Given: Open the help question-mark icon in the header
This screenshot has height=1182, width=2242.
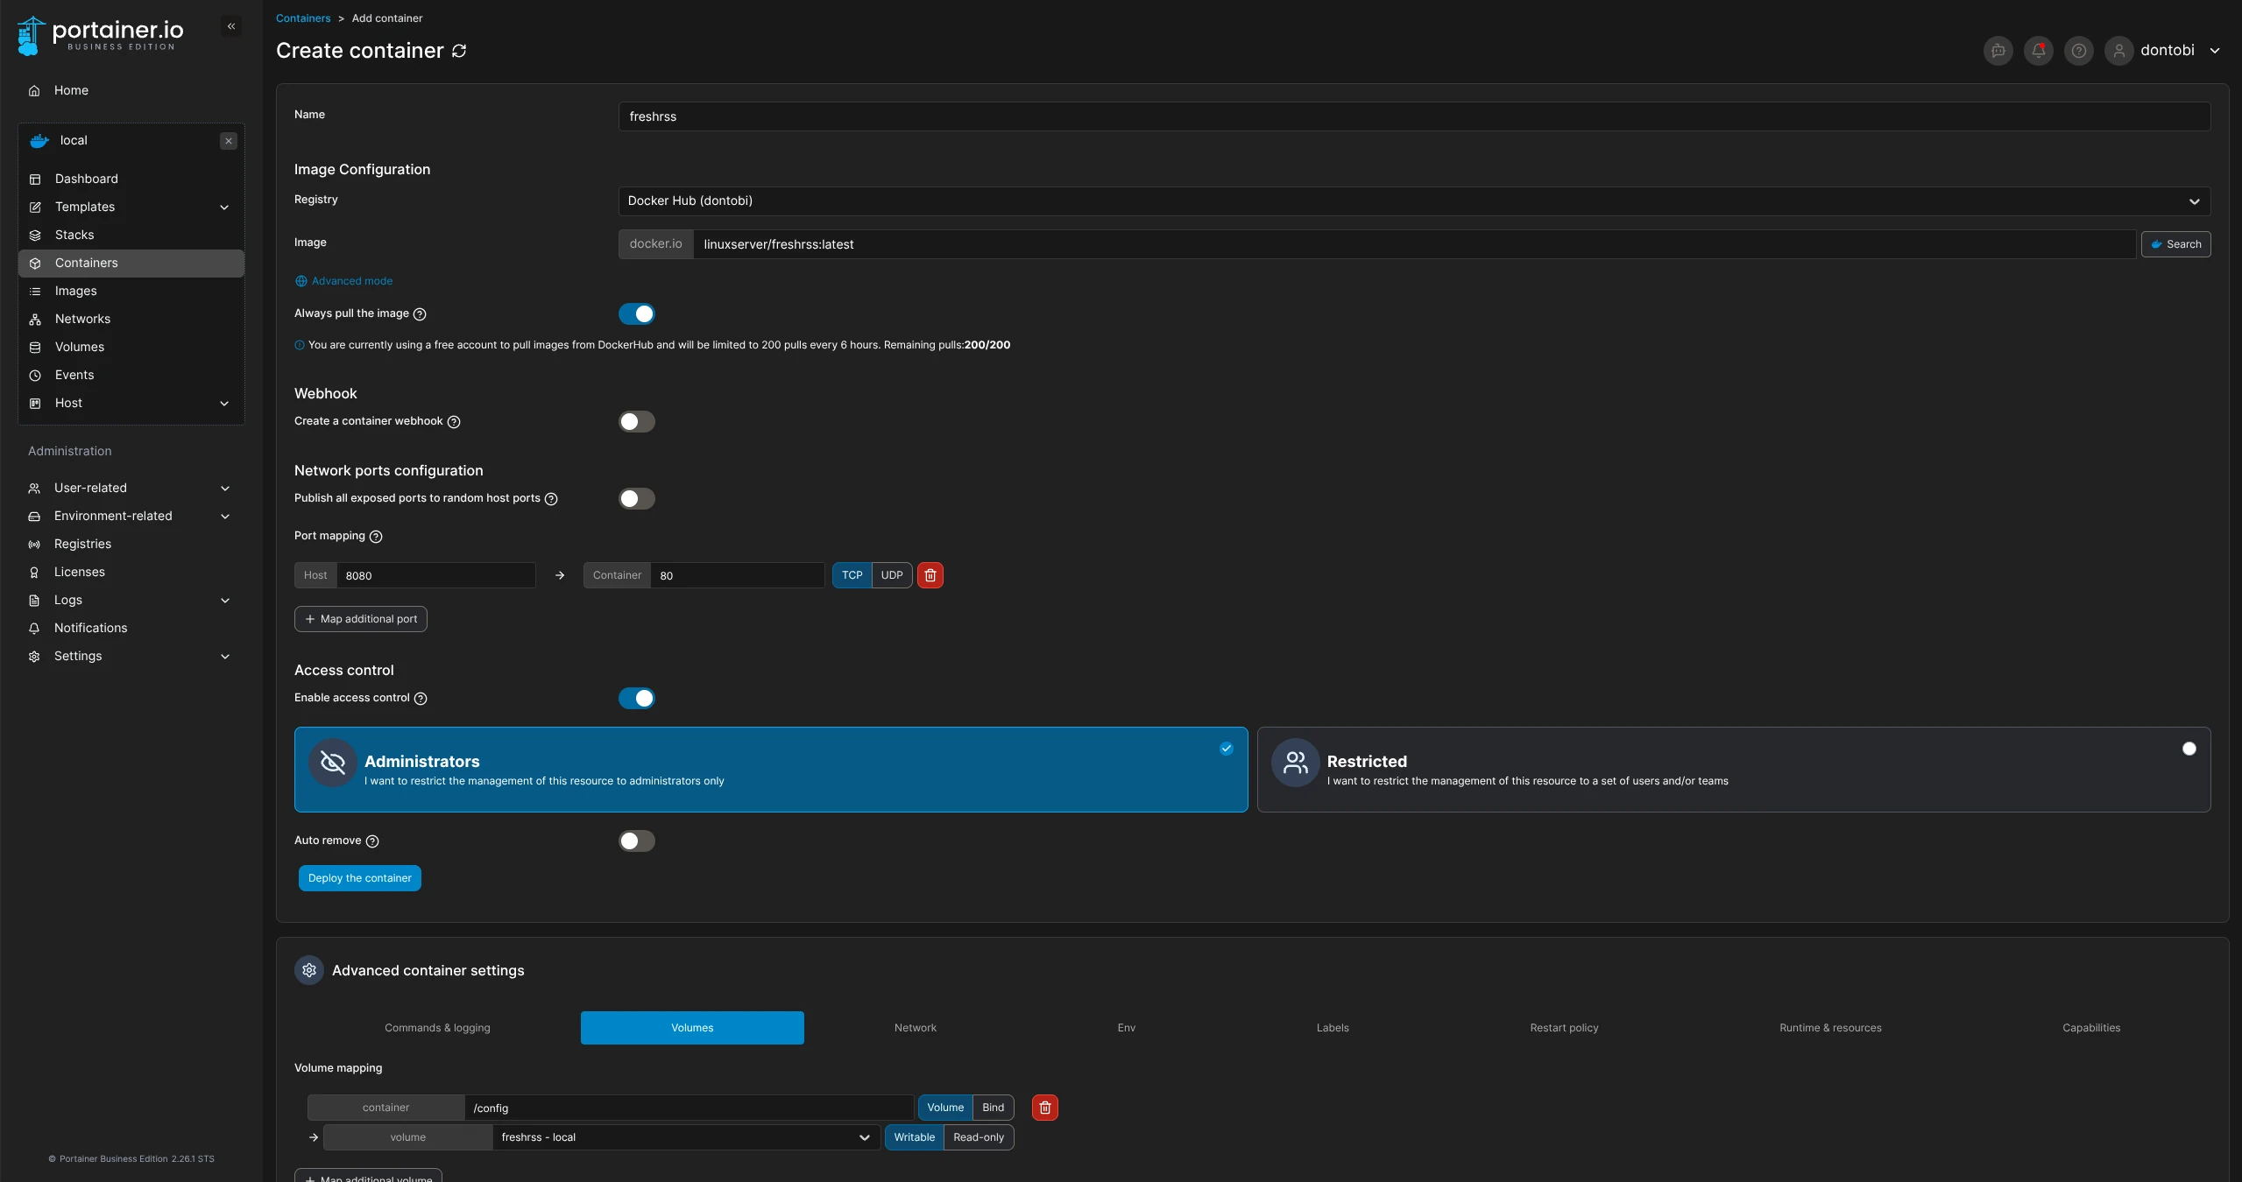Looking at the screenshot, I should click(x=2079, y=51).
